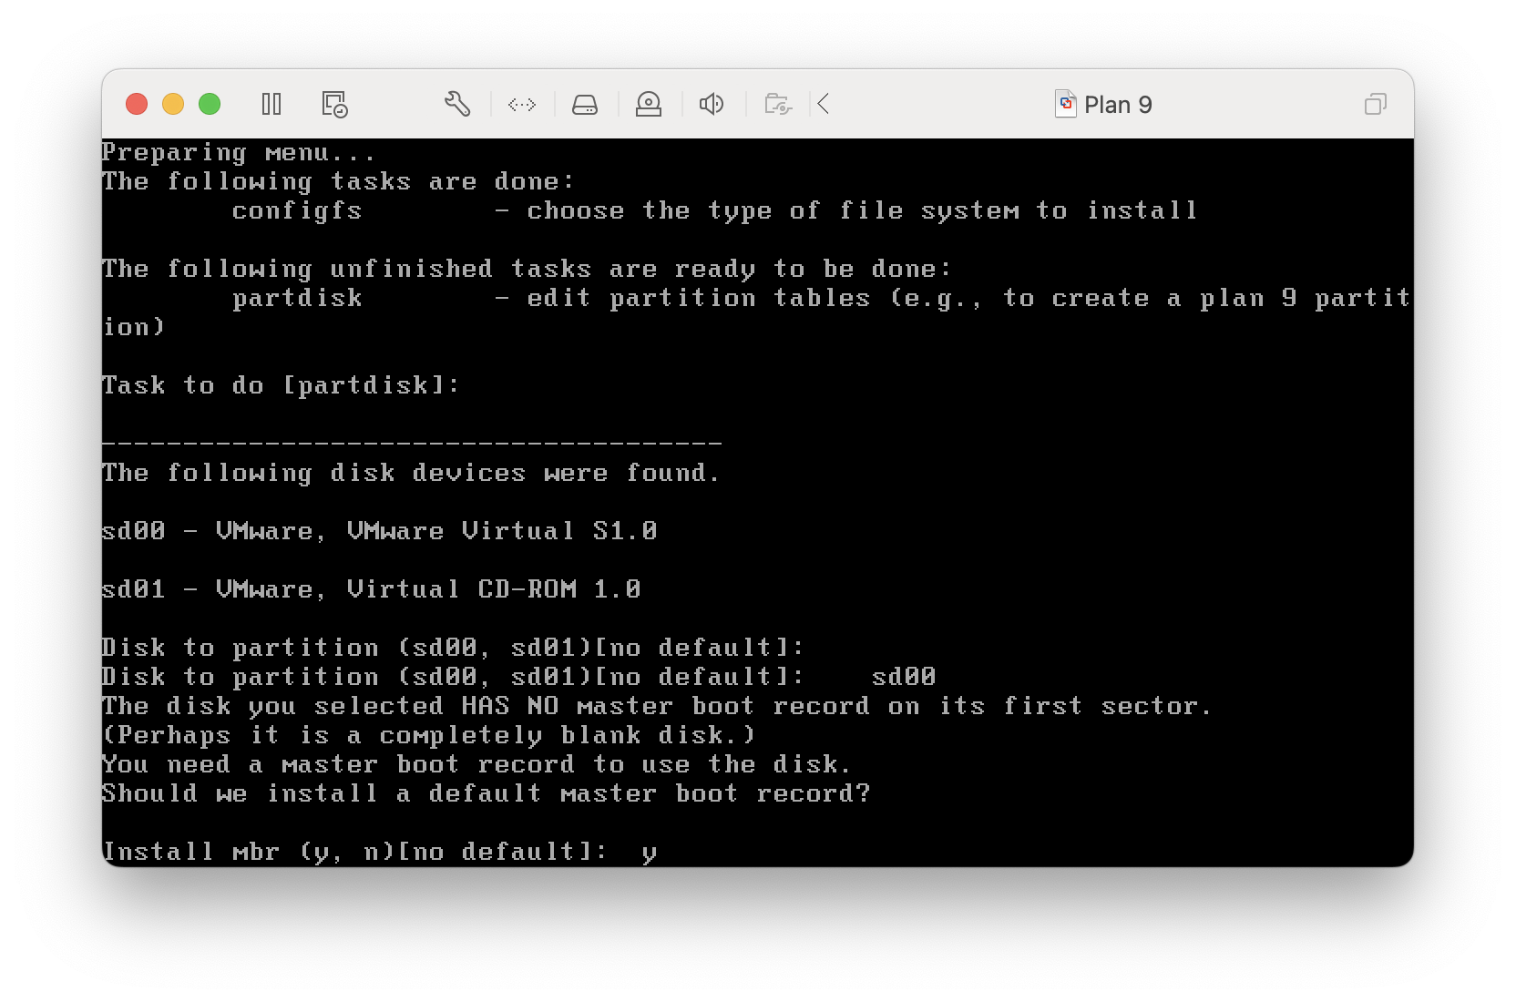Enter full screen with the green button
1516x1002 pixels.
click(x=210, y=104)
